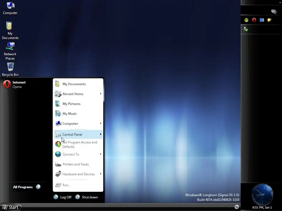Click the Recent Items text label
Image resolution: width=282 pixels, height=211 pixels.
(73, 94)
